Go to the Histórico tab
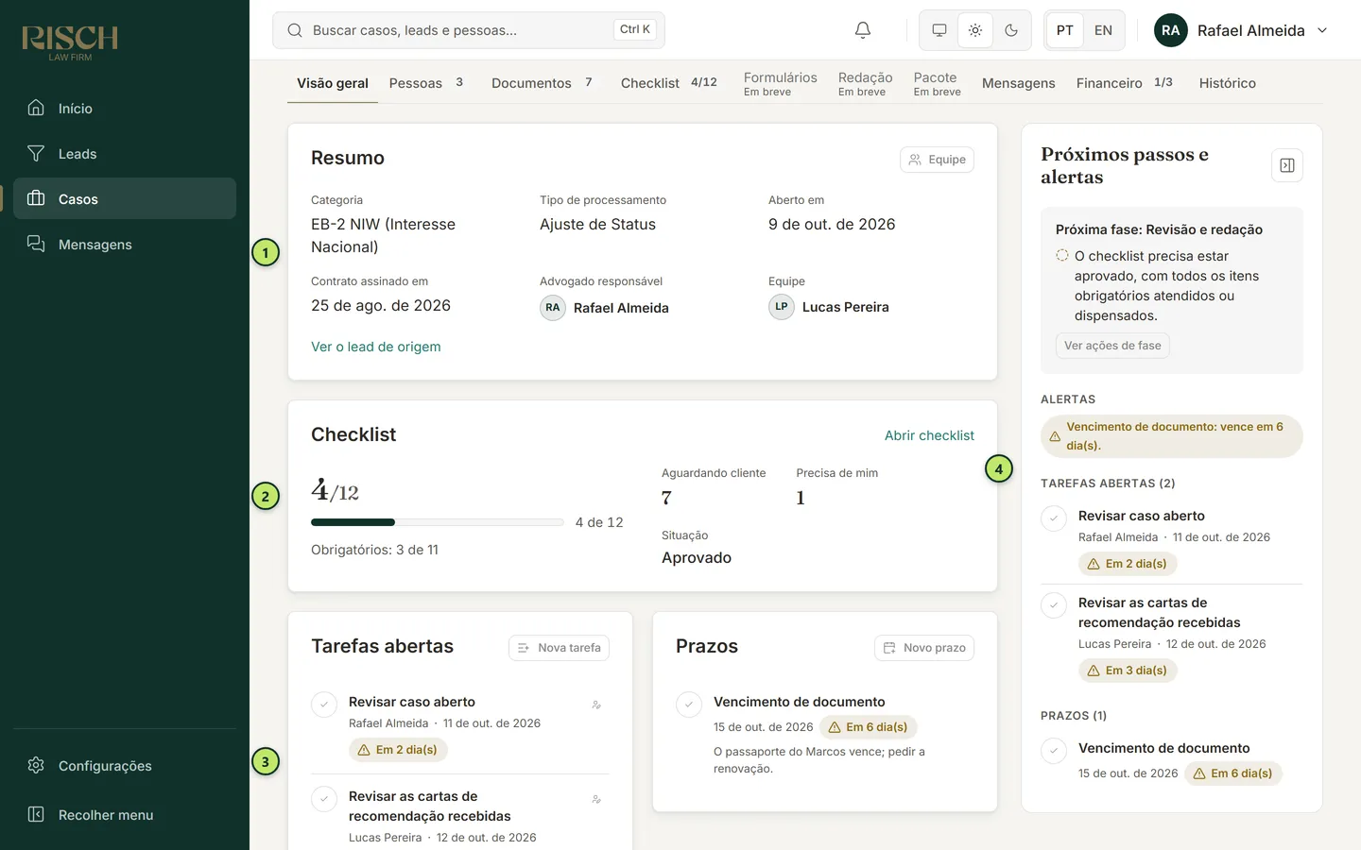Screen dimensions: 1361x850 [x=1227, y=83]
